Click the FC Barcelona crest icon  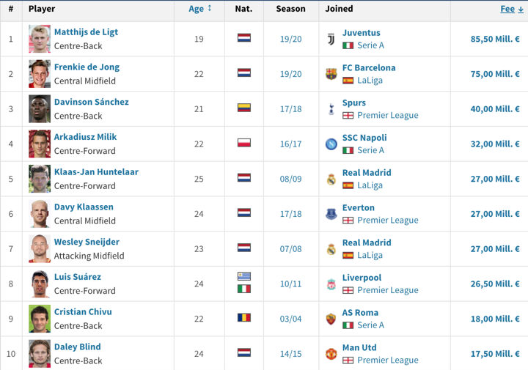click(331, 73)
